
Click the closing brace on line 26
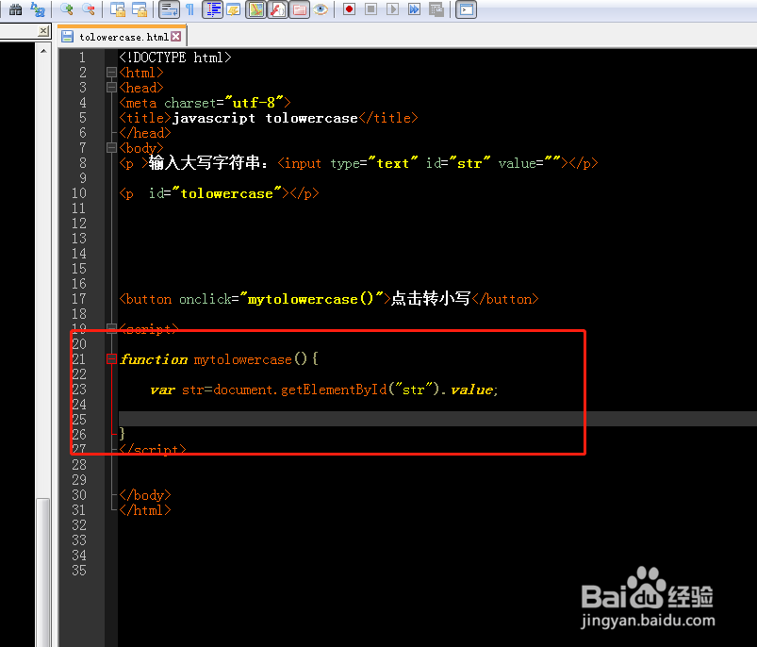point(123,434)
